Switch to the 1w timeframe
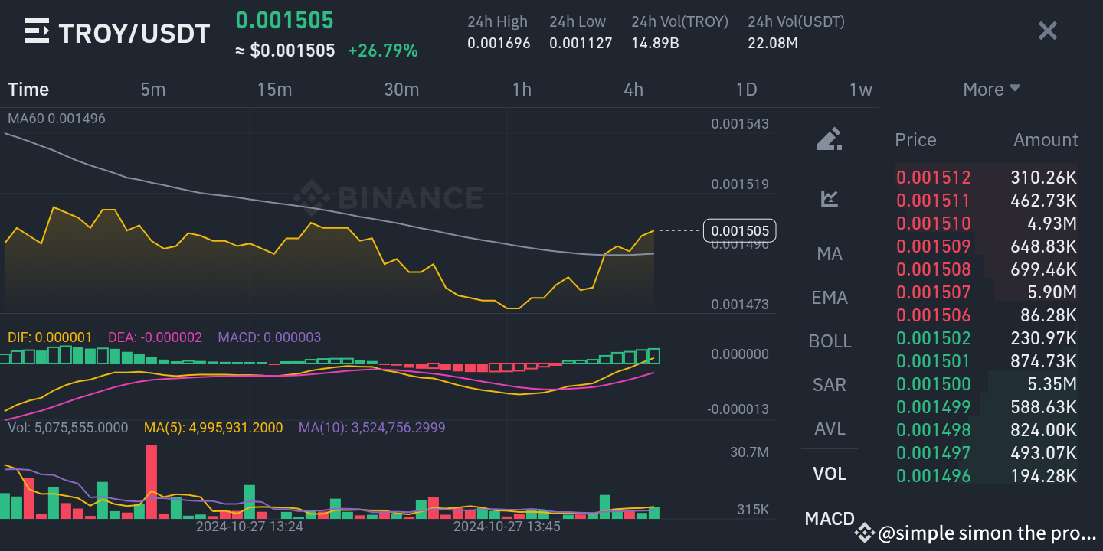This screenshot has height=551, width=1103. (860, 89)
